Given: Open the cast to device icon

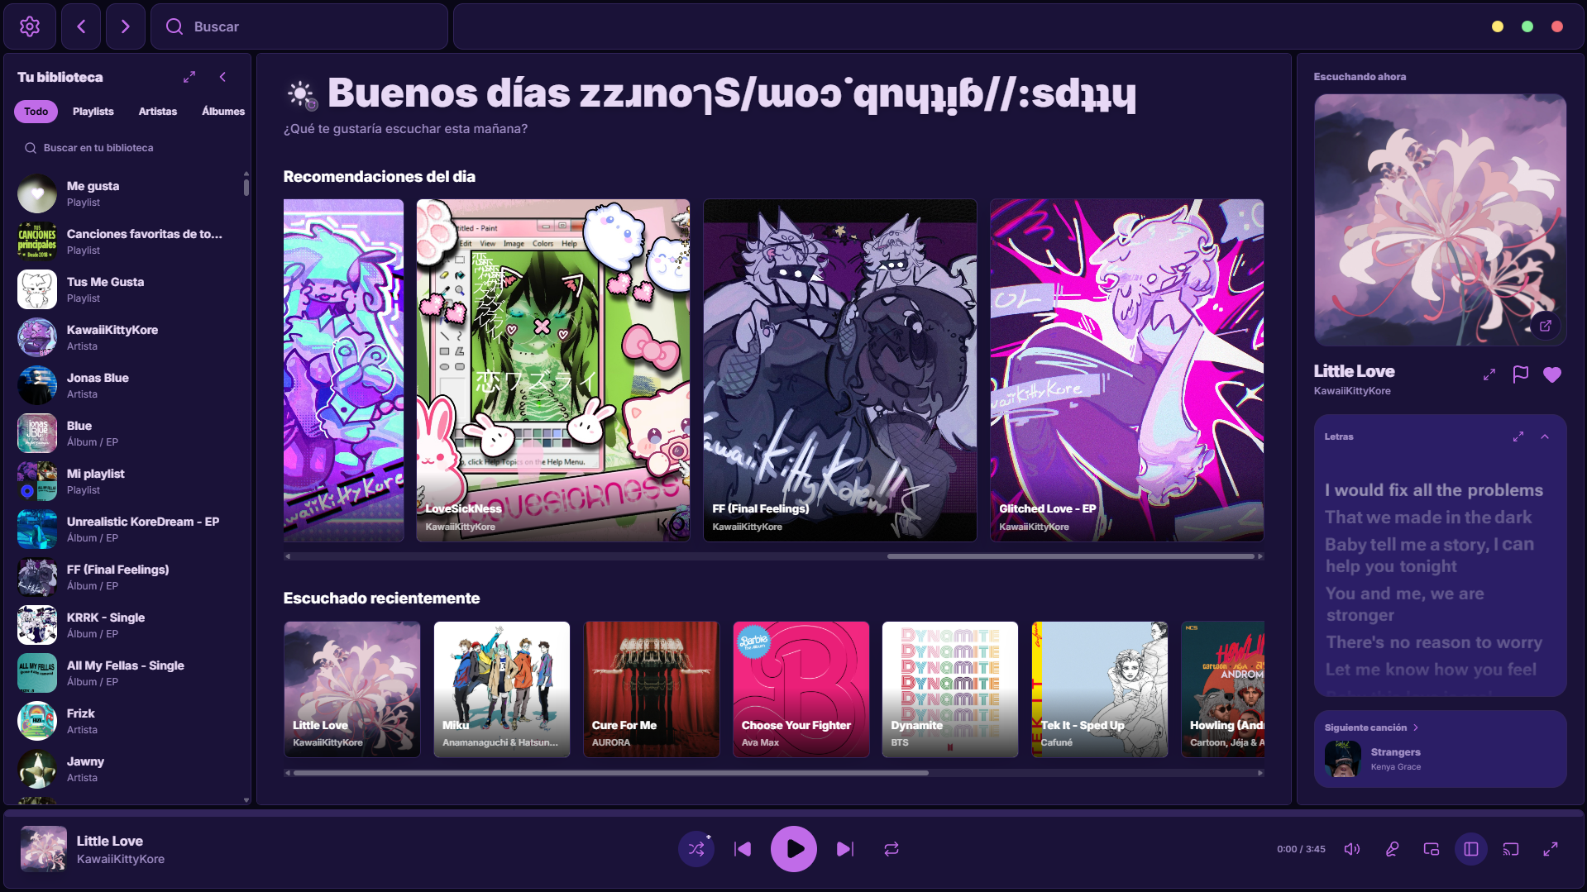Looking at the screenshot, I should click(1511, 849).
